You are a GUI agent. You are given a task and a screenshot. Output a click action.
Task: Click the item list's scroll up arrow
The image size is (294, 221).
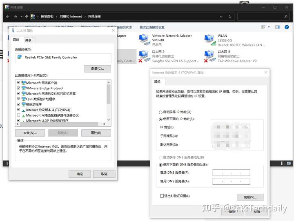(x=108, y=82)
